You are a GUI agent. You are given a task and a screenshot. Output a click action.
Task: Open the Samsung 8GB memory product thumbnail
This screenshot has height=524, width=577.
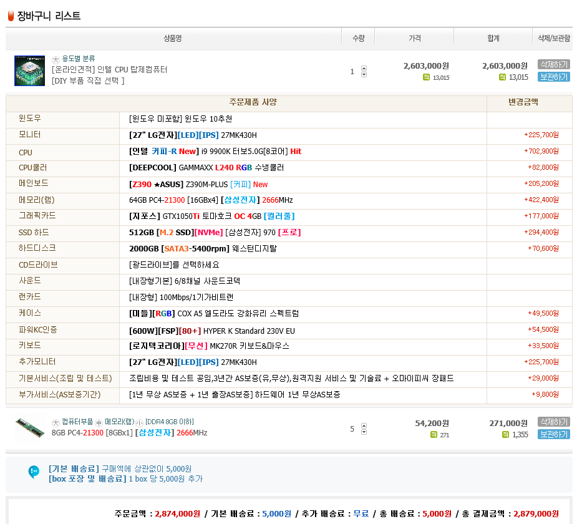pos(30,429)
